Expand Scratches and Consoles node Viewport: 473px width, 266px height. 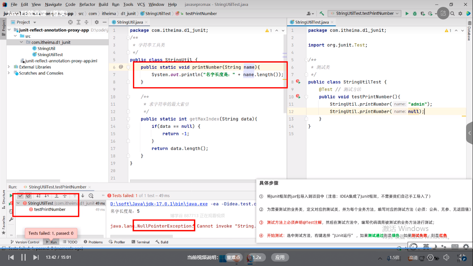pyautogui.click(x=9, y=73)
